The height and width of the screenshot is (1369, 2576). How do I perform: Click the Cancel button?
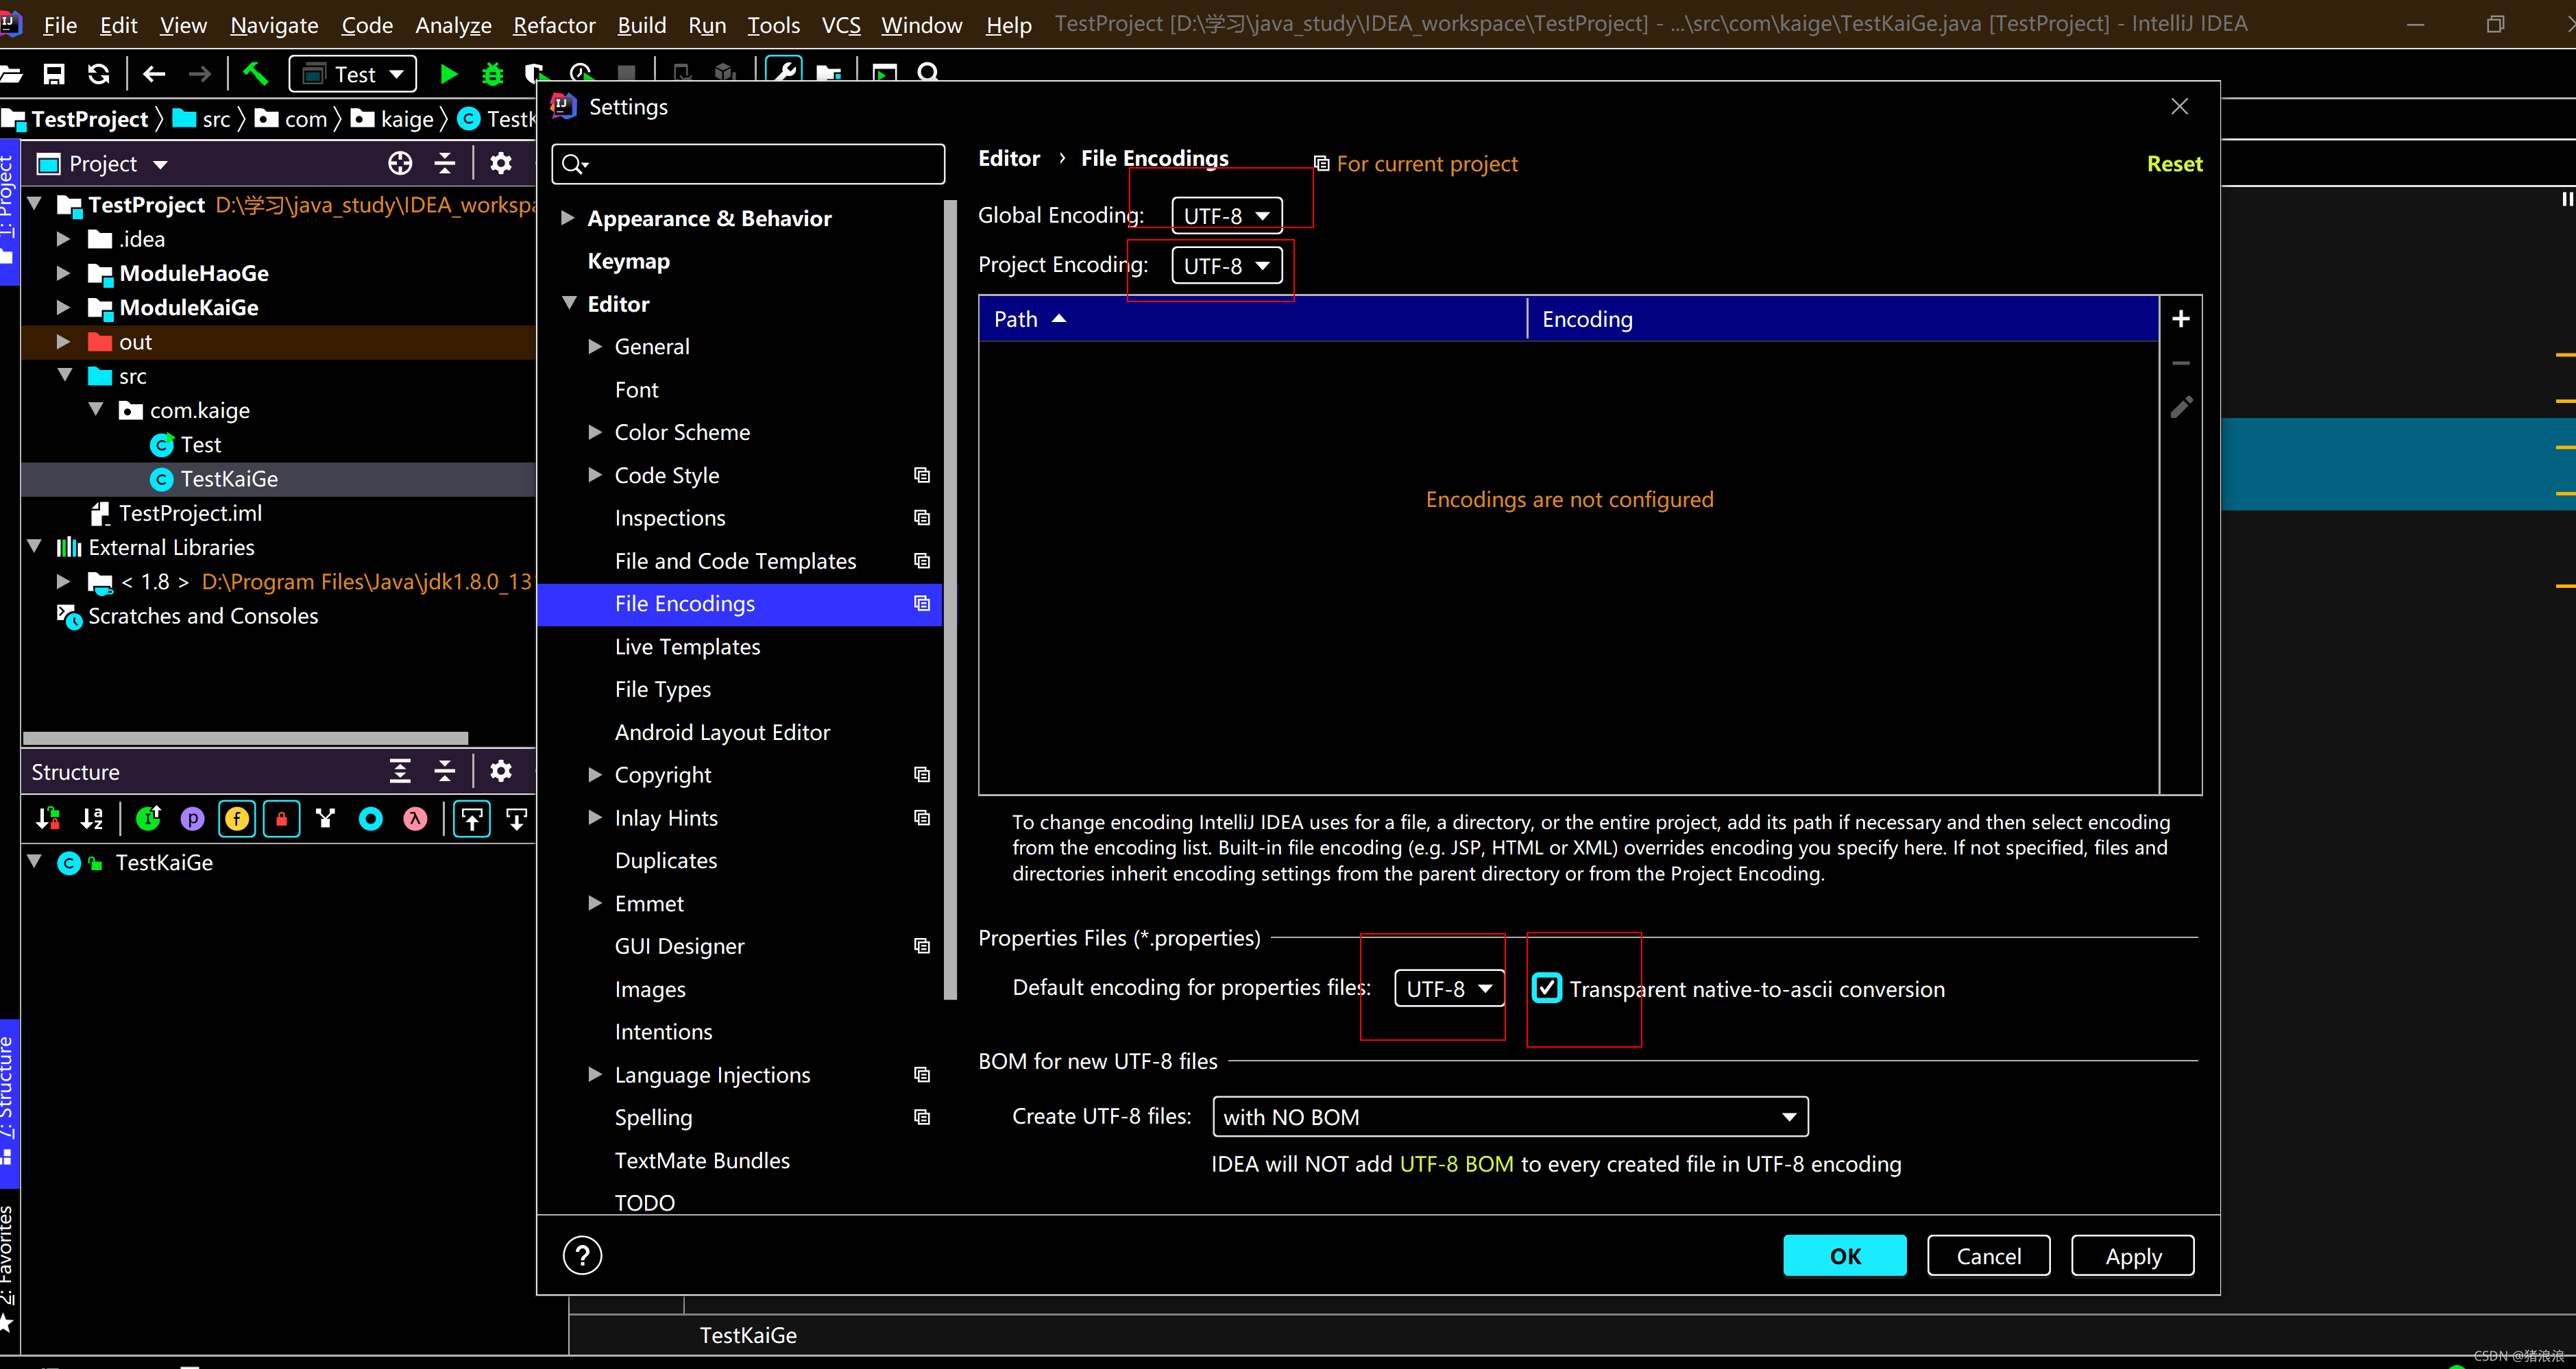(x=1988, y=1256)
